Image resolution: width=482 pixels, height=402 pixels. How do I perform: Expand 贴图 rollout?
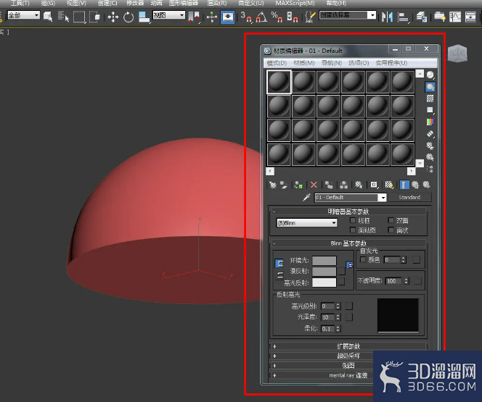348,366
